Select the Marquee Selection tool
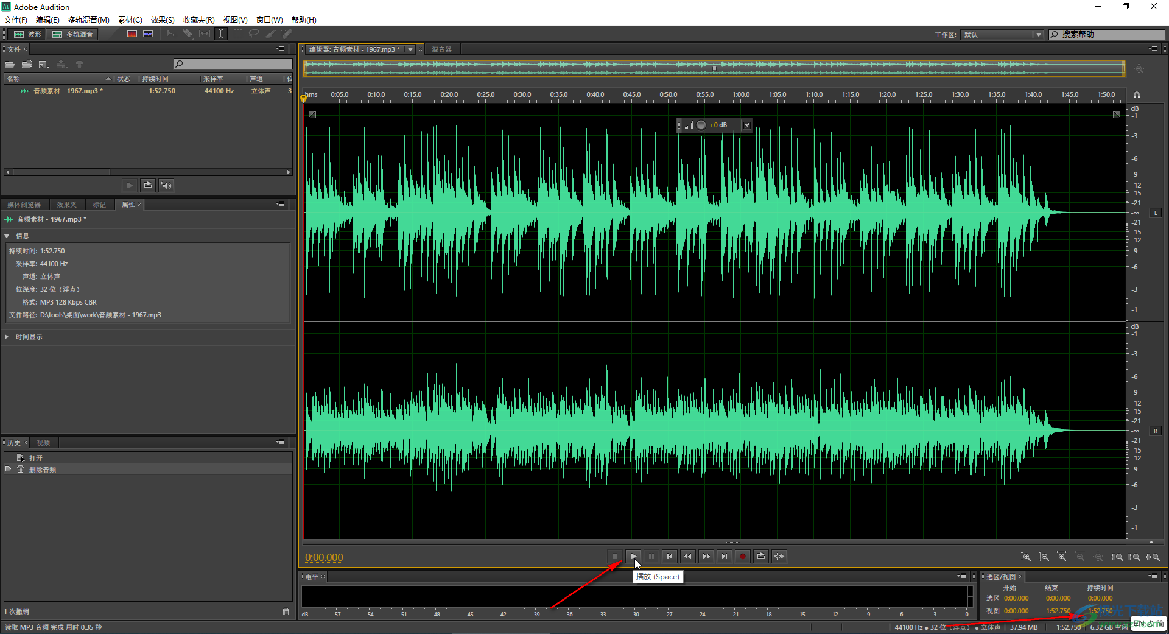Image resolution: width=1169 pixels, height=634 pixels. coord(238,34)
